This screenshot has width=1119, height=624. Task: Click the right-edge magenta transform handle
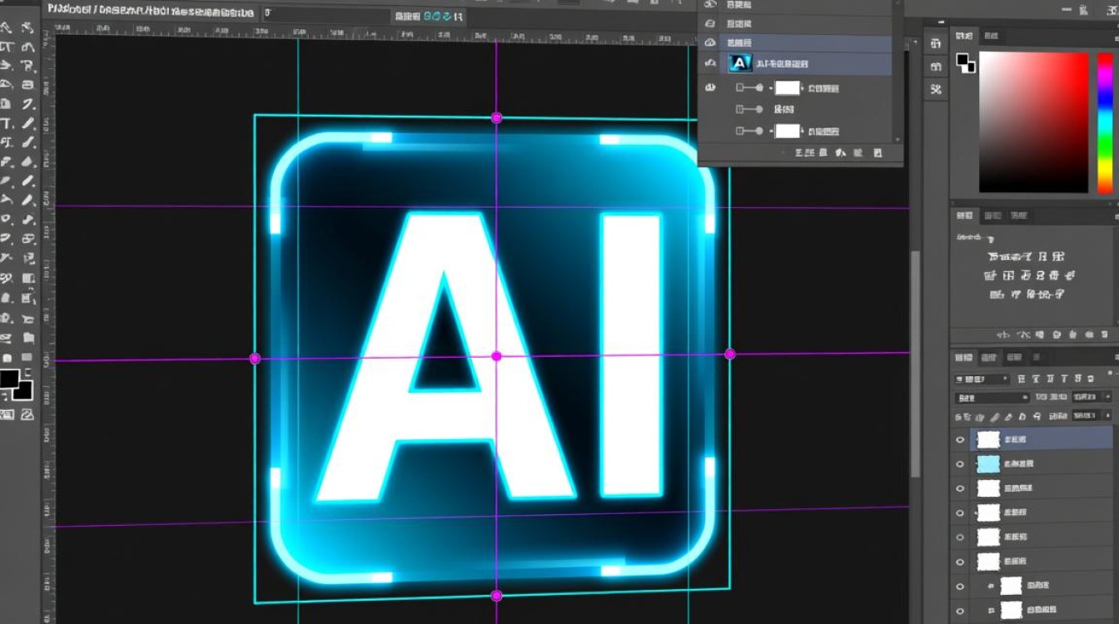(730, 354)
